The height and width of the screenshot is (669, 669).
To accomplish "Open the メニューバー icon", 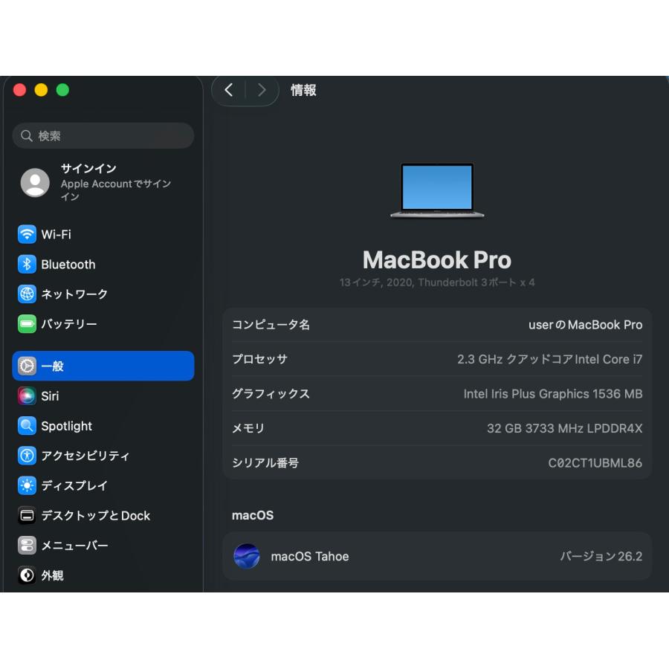I will [27, 546].
